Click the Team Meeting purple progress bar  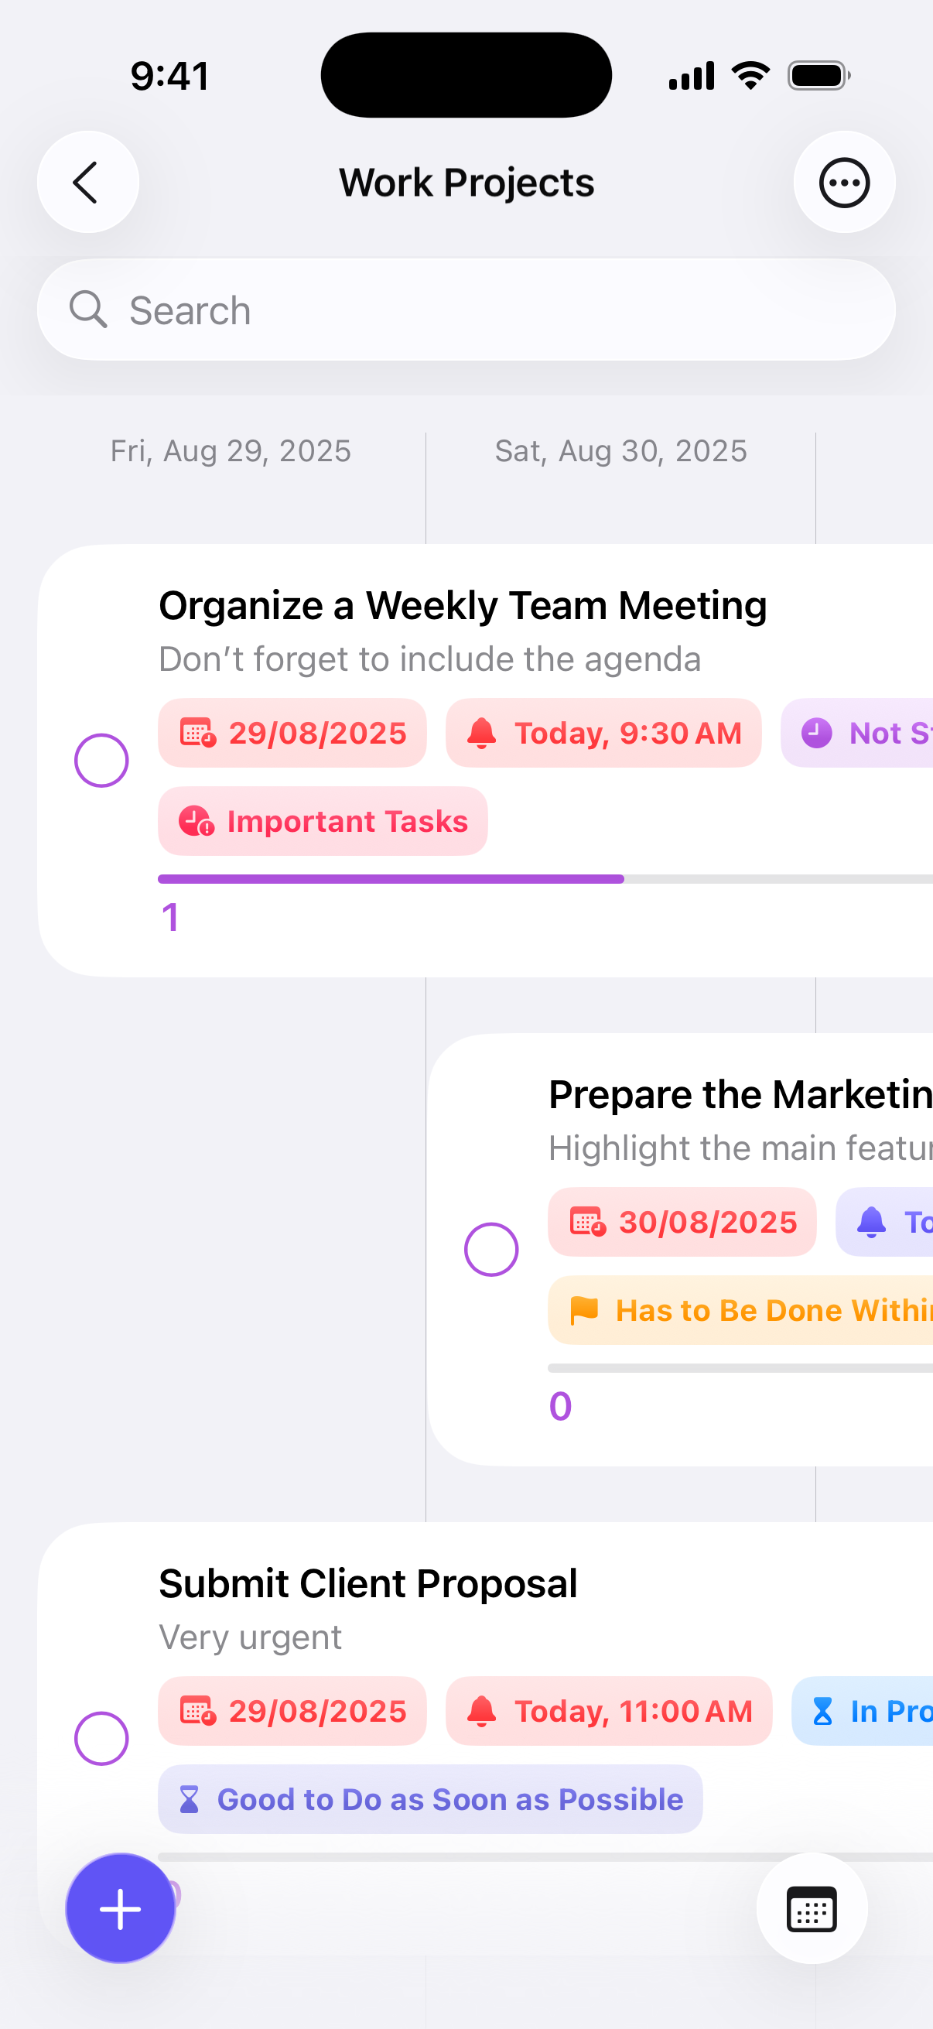coord(391,878)
